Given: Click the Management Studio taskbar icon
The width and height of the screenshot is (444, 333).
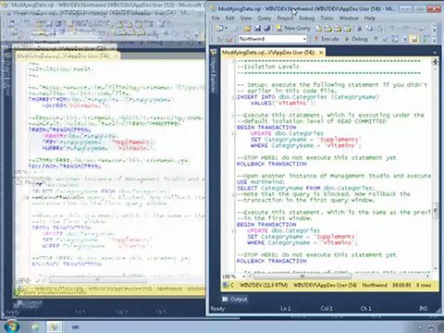Looking at the screenshot, I should (x=55, y=327).
